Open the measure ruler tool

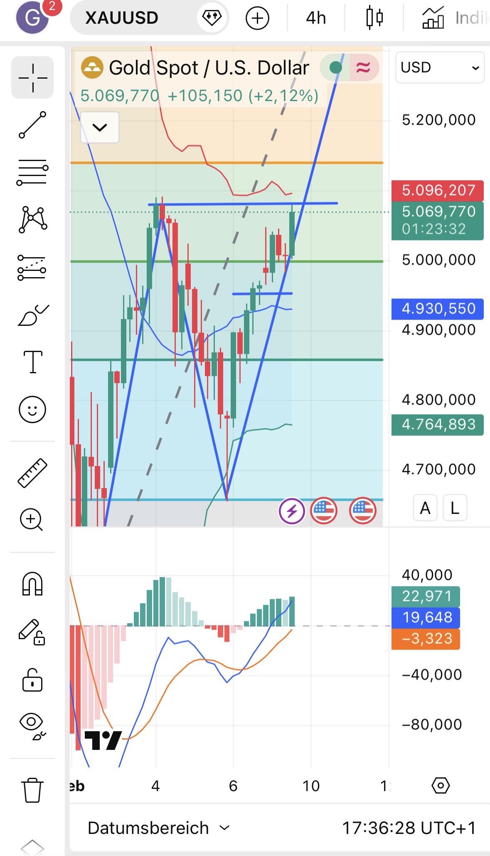(32, 473)
